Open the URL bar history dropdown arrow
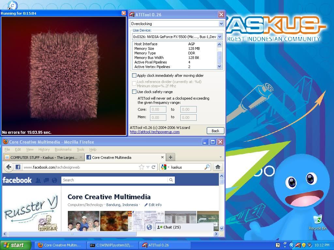 pos(148,167)
